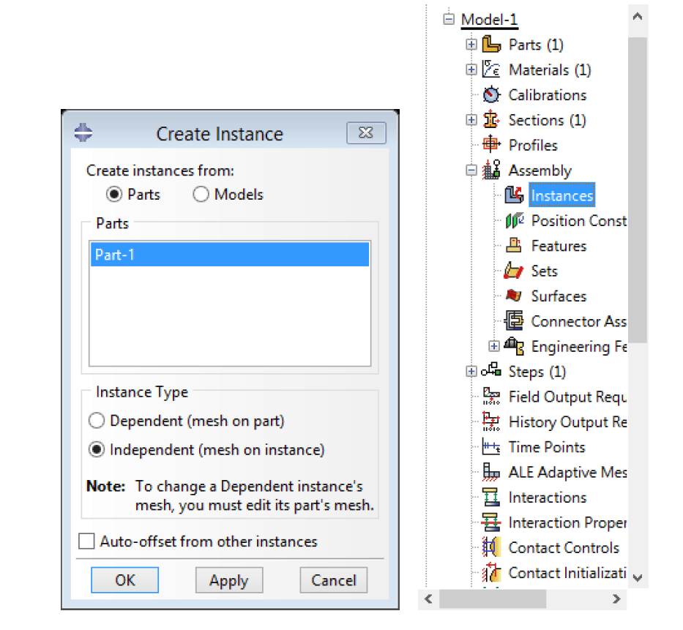
Task: Select the Surfaces tree label
Action: [559, 296]
